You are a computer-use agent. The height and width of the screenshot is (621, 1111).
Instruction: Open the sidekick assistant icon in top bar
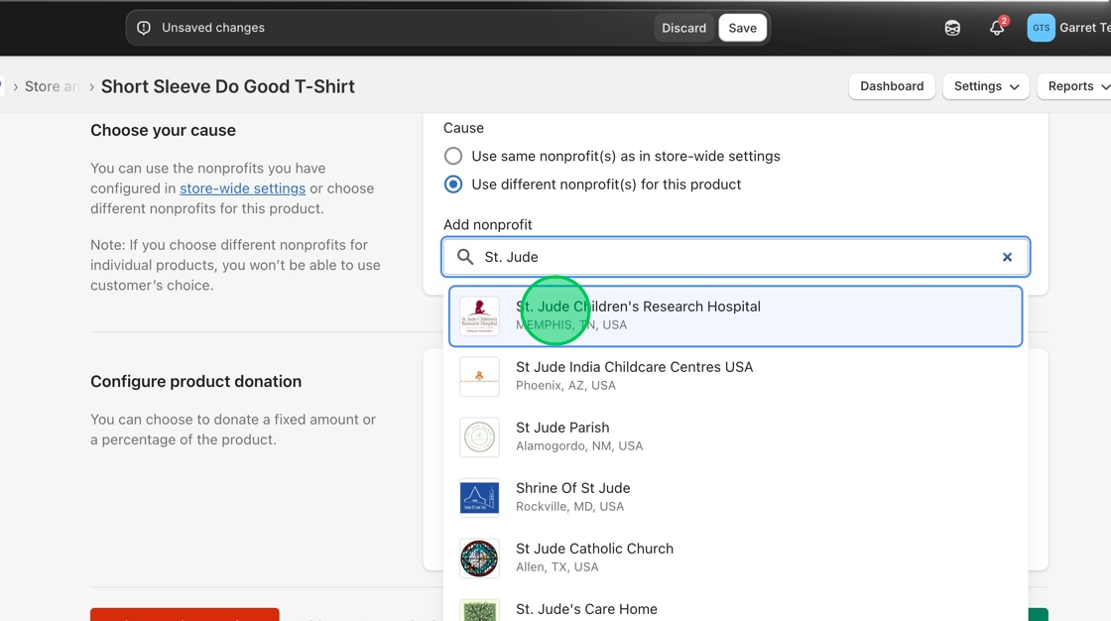coord(952,28)
